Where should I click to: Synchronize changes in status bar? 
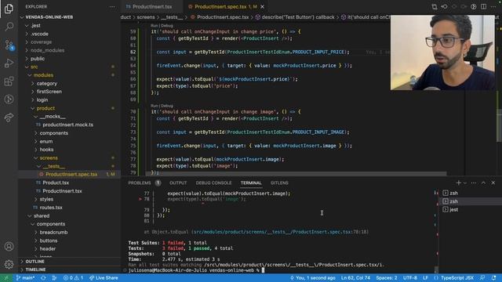[x=43, y=278]
